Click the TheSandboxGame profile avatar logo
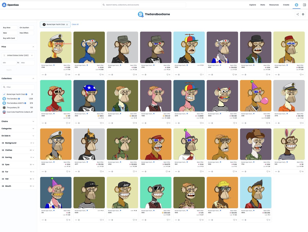The image size is (308, 232). (x=141, y=14)
